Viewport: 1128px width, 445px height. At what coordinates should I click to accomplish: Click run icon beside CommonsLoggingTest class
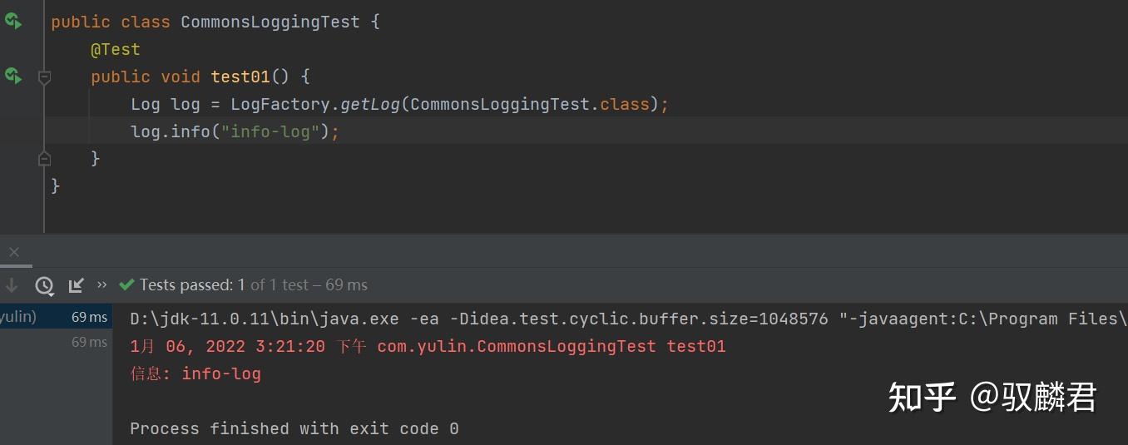tap(12, 22)
